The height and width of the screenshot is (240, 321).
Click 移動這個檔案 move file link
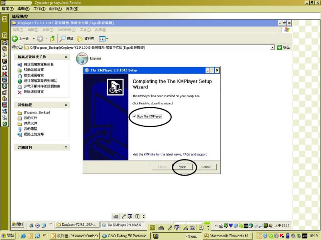coord(34,70)
